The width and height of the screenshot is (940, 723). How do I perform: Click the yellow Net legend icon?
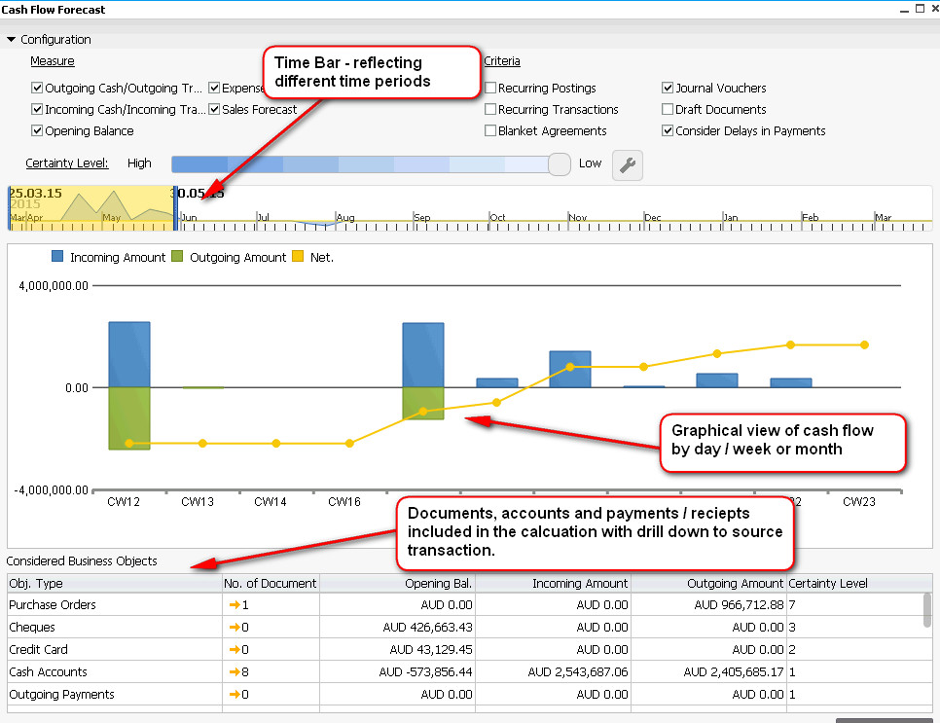pos(299,257)
